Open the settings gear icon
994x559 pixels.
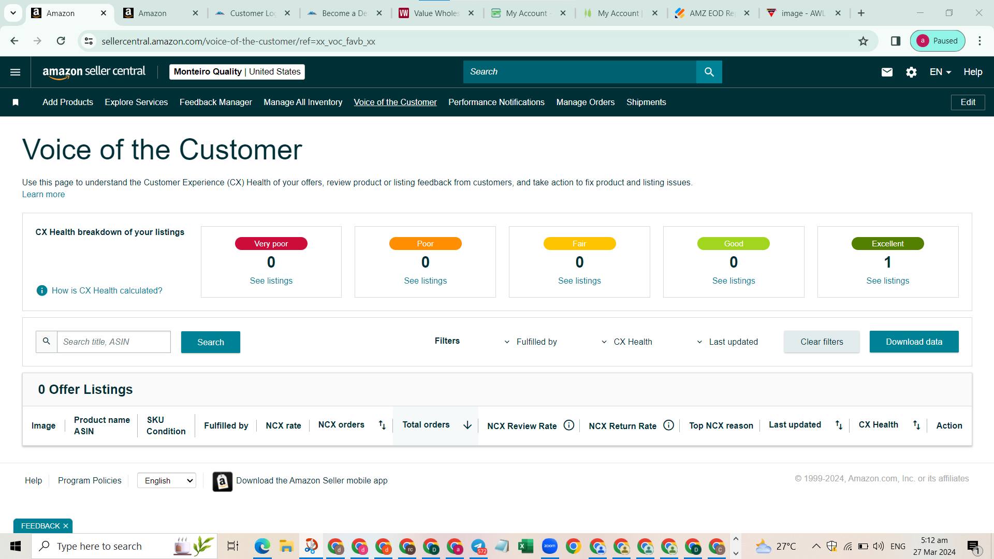pyautogui.click(x=912, y=72)
